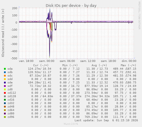Click the gray zd128 legend swatch
142x127 pixels.
[x=5, y=96]
